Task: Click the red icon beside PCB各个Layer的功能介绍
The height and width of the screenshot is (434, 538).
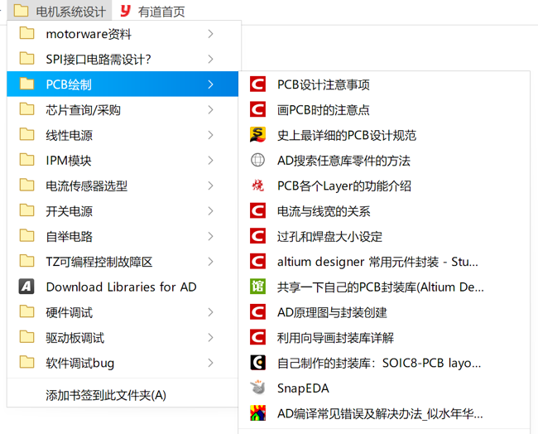Action: (258, 186)
